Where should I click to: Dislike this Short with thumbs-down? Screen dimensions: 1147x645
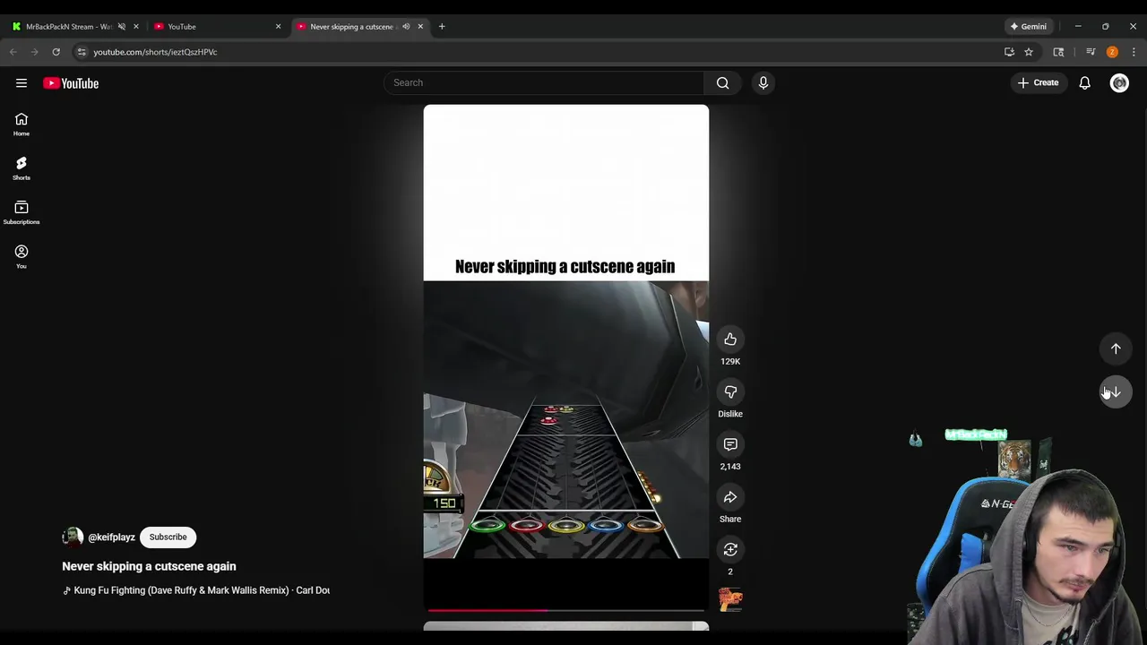730,392
